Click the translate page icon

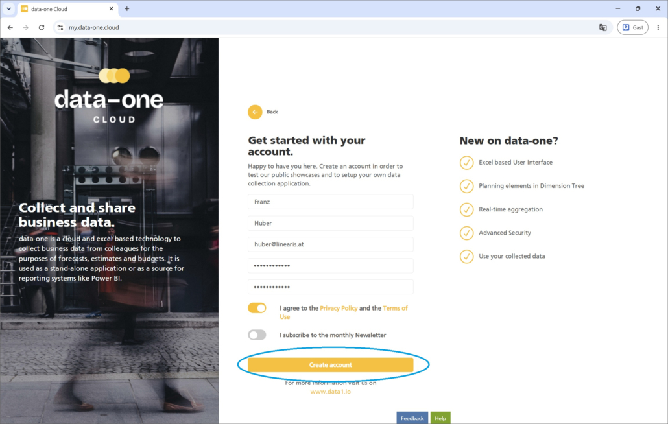tap(602, 27)
